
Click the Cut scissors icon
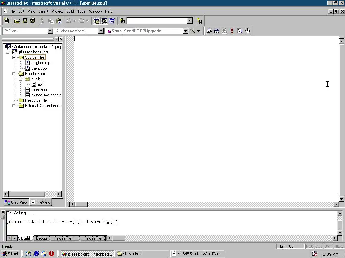[x=42, y=21]
